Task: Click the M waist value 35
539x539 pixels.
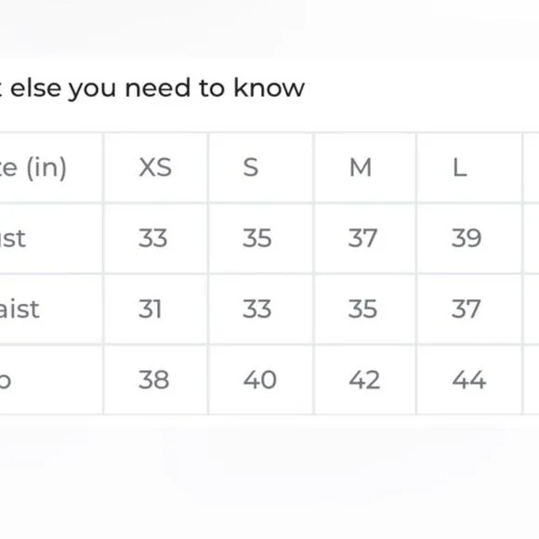Action: pyautogui.click(x=362, y=309)
